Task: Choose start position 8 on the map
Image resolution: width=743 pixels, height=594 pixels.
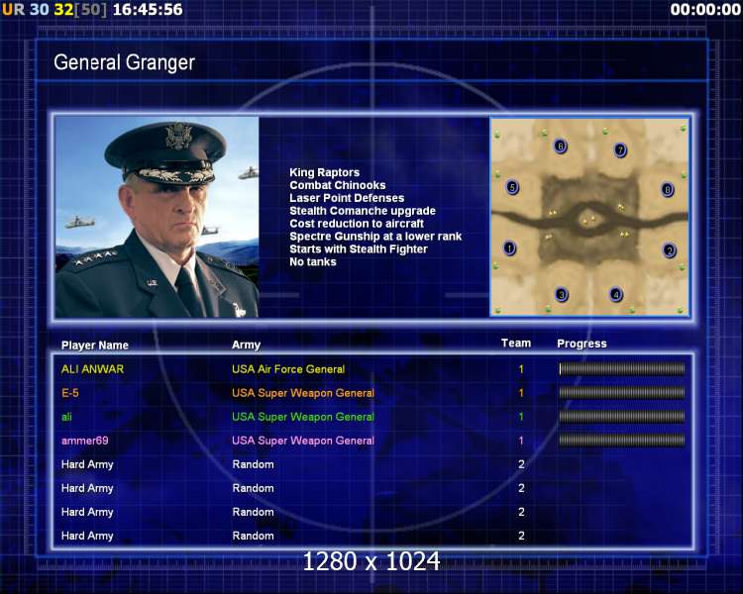Action: 667,189
